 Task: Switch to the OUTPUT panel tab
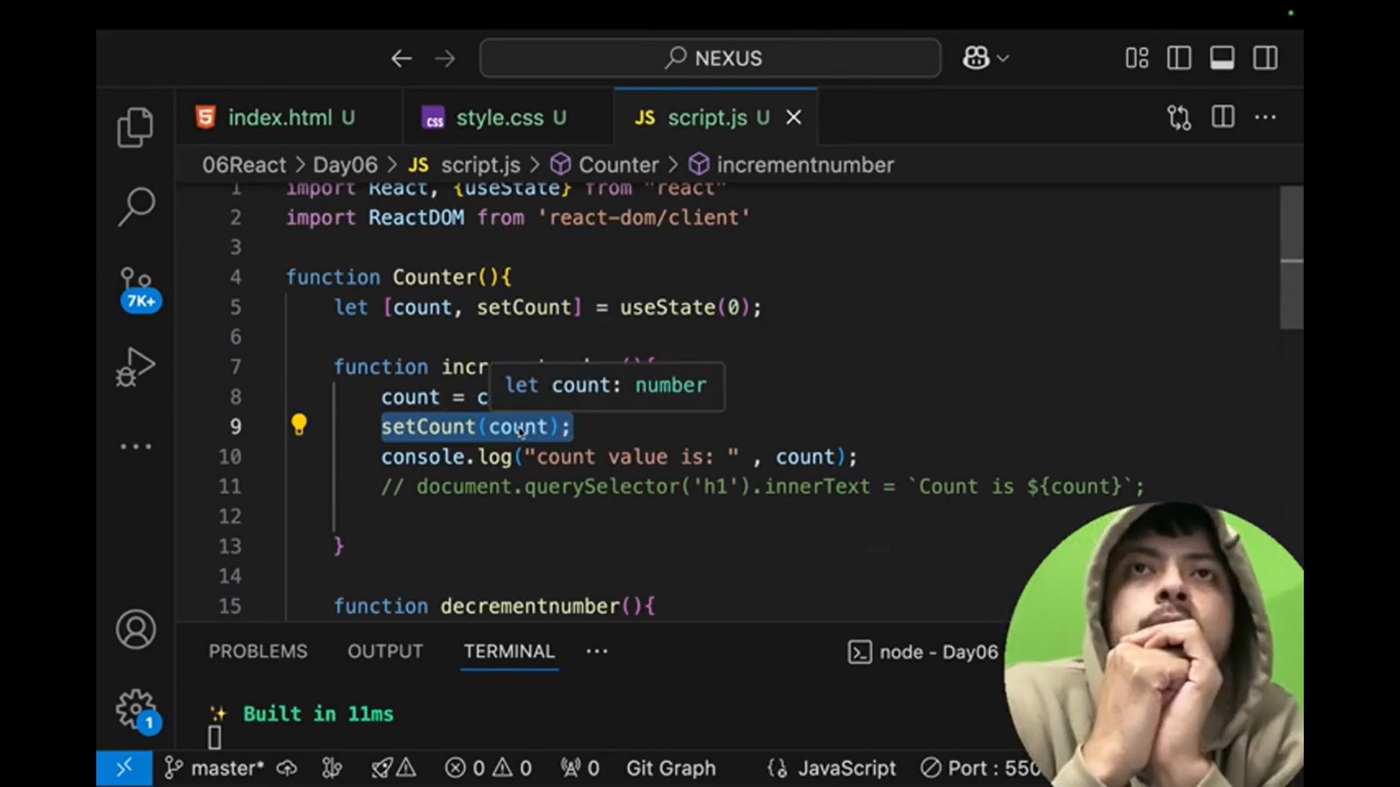click(x=385, y=651)
